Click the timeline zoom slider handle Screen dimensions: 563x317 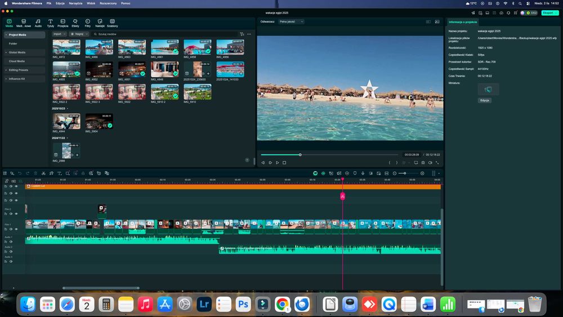point(405,173)
